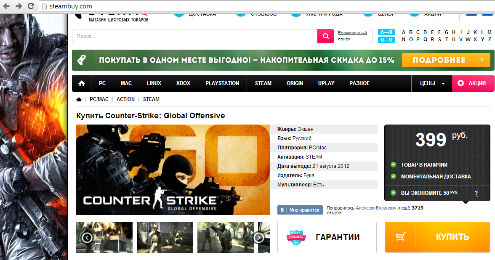The width and height of the screenshot is (495, 260).
Task: Click the Жанры: Экшен row
Action: [x=324, y=129]
